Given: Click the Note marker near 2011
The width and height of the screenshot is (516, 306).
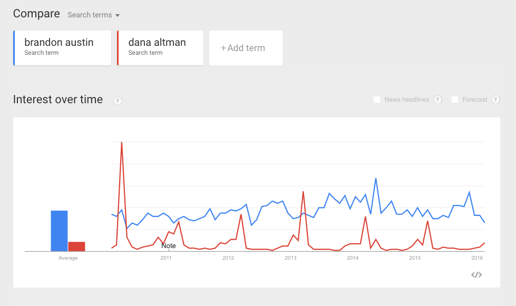Looking at the screenshot, I should pos(169,246).
